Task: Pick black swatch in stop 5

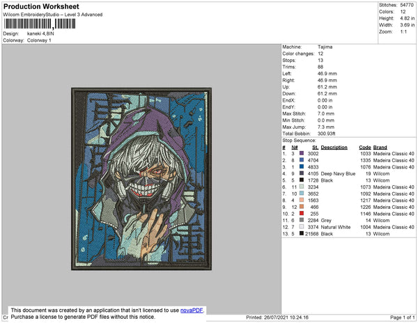Action: [x=302, y=180]
